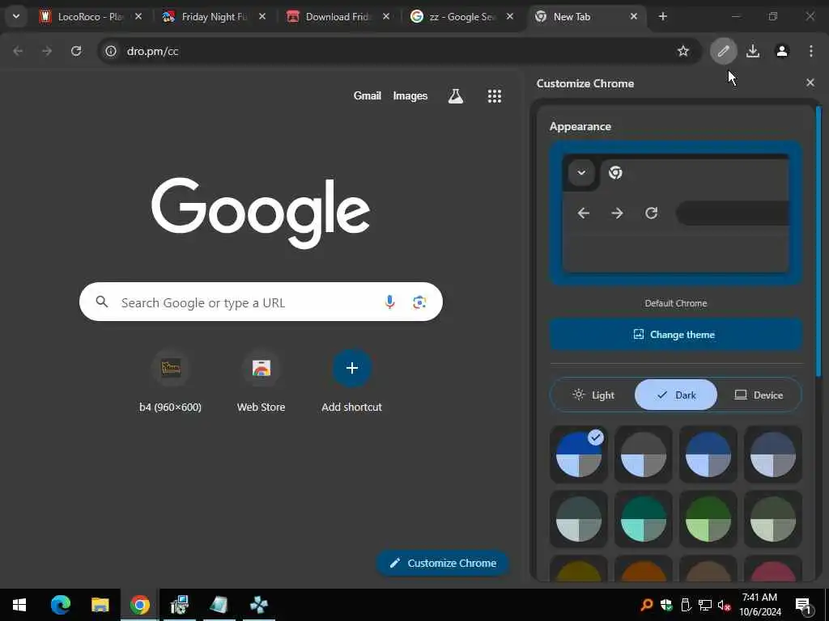
Task: Open the Web Store shortcut
Action: [261, 382]
